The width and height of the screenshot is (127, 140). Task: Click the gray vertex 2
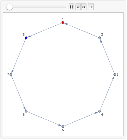(x=99, y=38)
